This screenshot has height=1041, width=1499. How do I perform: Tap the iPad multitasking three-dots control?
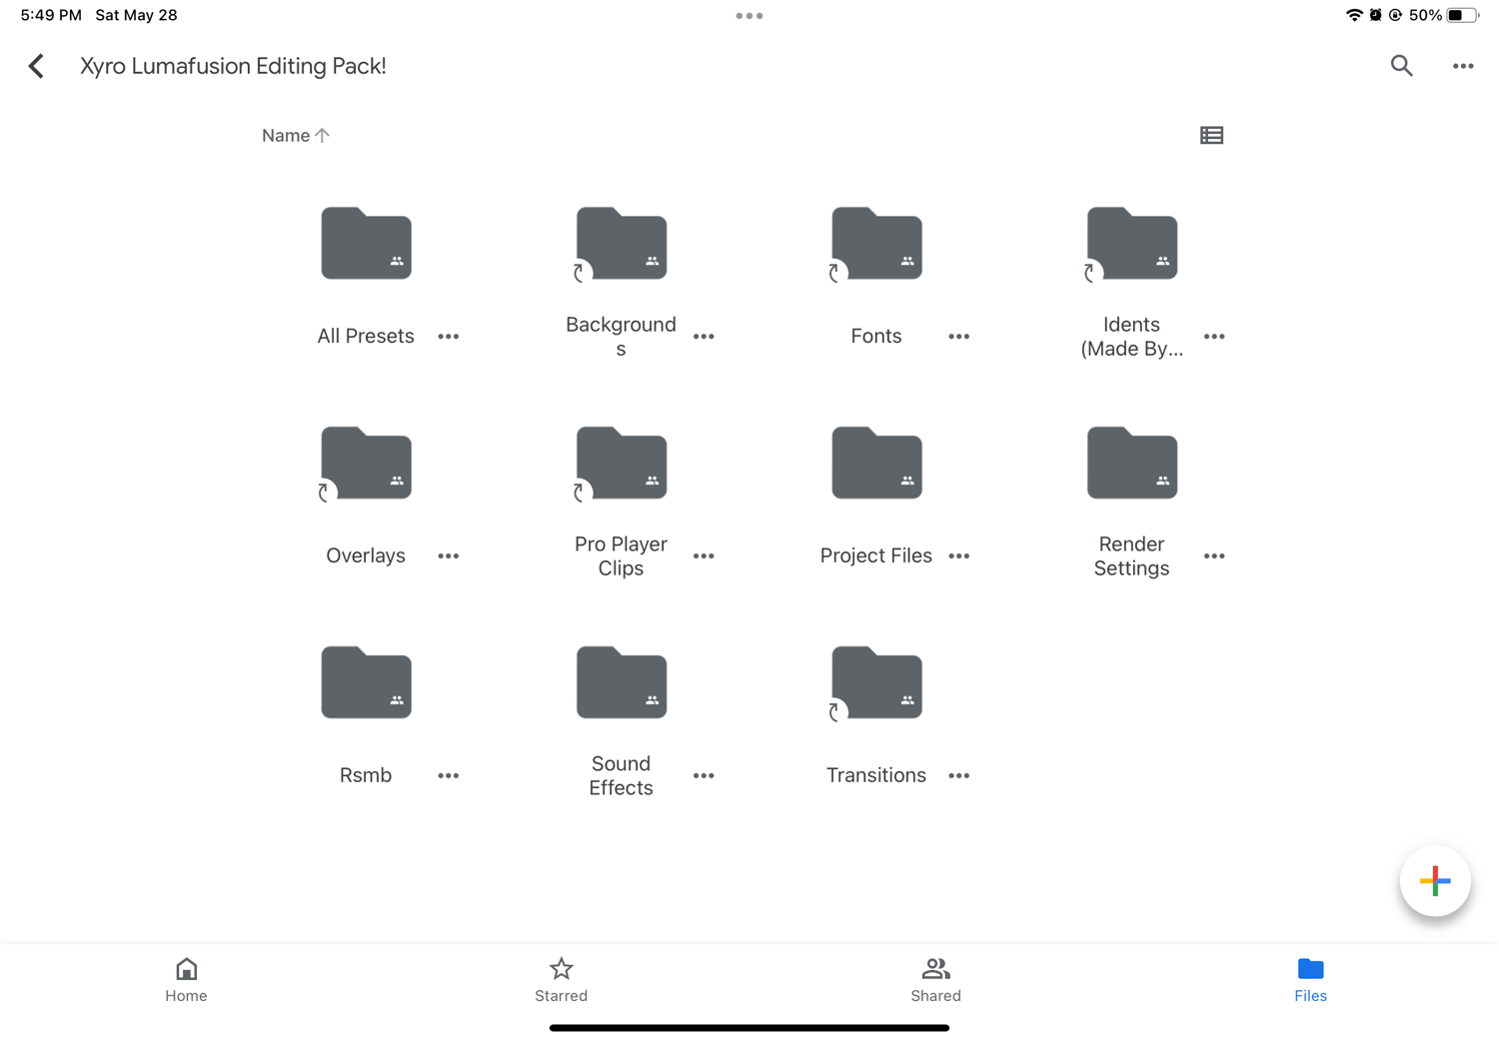click(x=749, y=16)
